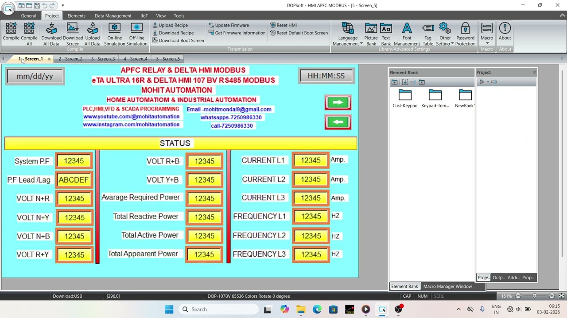Start On-line Simulation
567x318 pixels.
click(x=115, y=34)
